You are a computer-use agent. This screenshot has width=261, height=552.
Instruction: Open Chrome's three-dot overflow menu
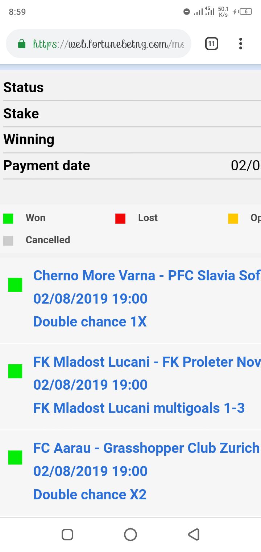click(x=240, y=44)
